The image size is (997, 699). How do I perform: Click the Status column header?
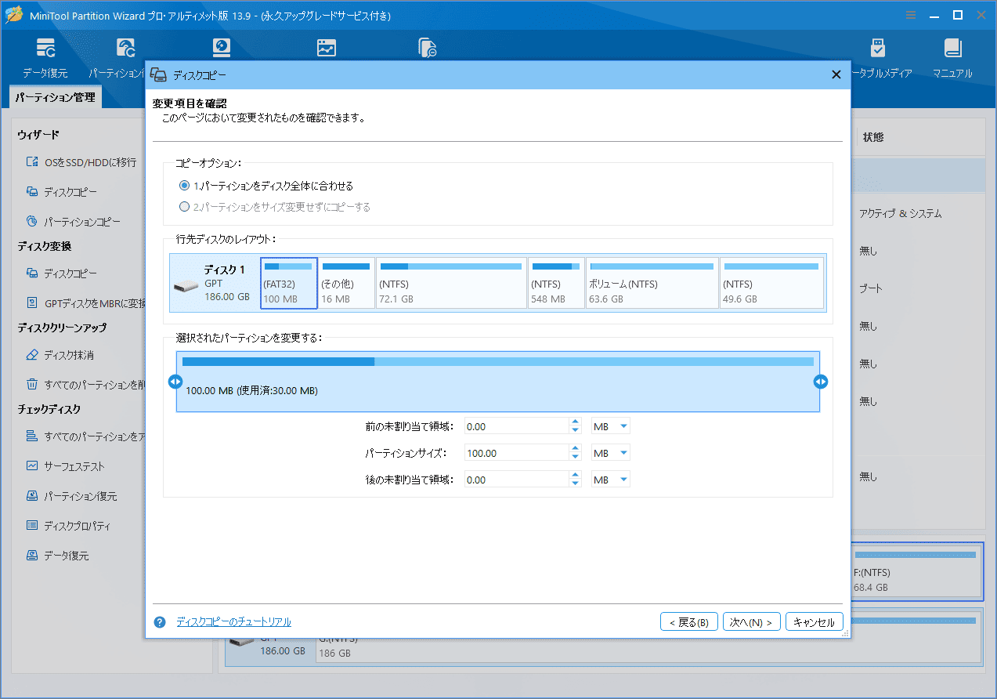tap(873, 137)
